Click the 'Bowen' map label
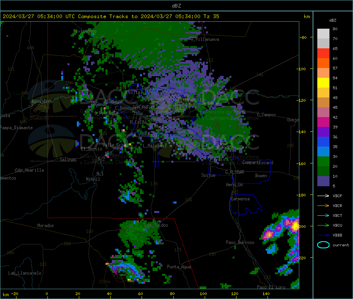The width and height of the screenshot is (353, 299). pos(261,176)
